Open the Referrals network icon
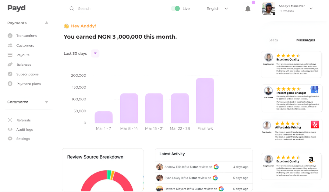This screenshot has height=192, width=329. [x=10, y=120]
